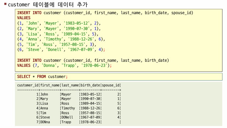Click the result date '1988-12-26'

(90, 108)
